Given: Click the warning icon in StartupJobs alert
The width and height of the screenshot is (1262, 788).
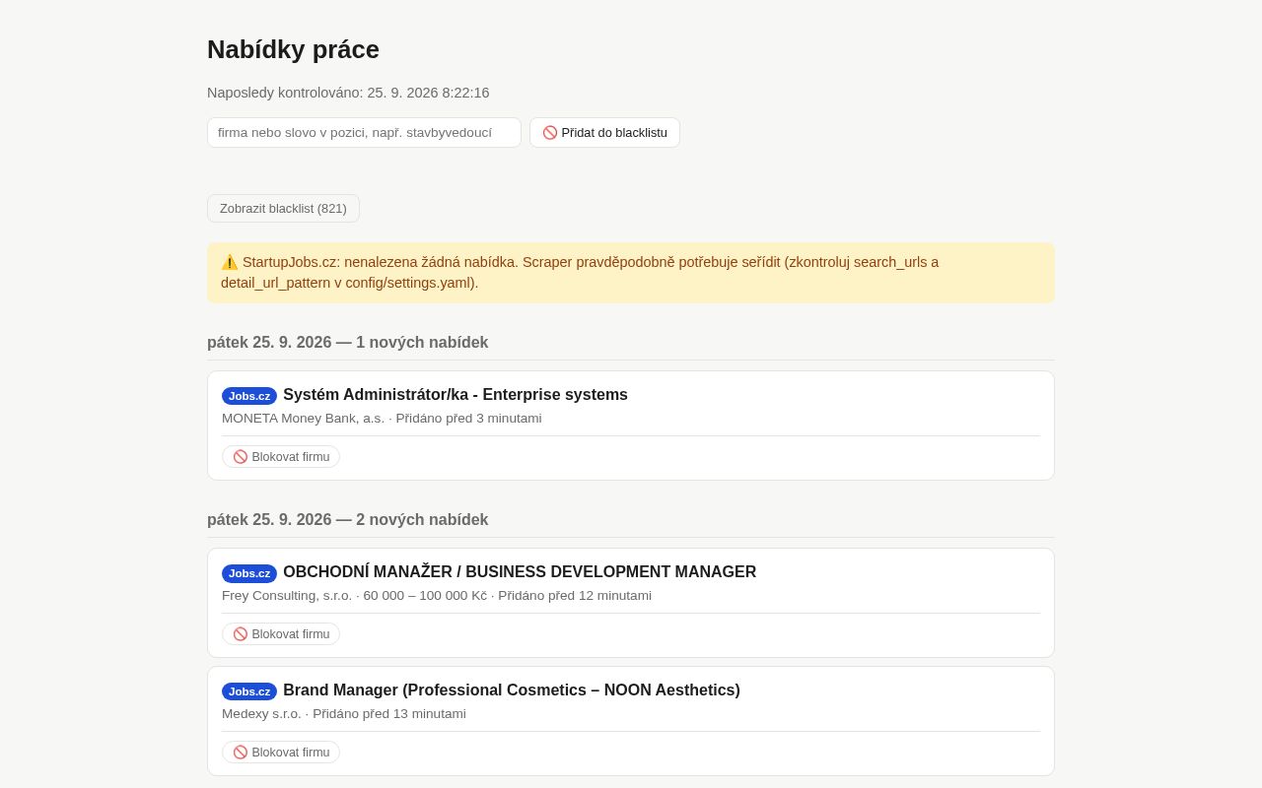Looking at the screenshot, I should tap(230, 262).
